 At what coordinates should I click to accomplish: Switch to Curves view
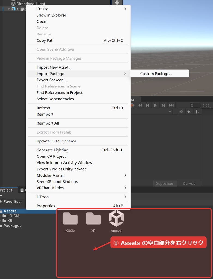pyautogui.click(x=189, y=183)
